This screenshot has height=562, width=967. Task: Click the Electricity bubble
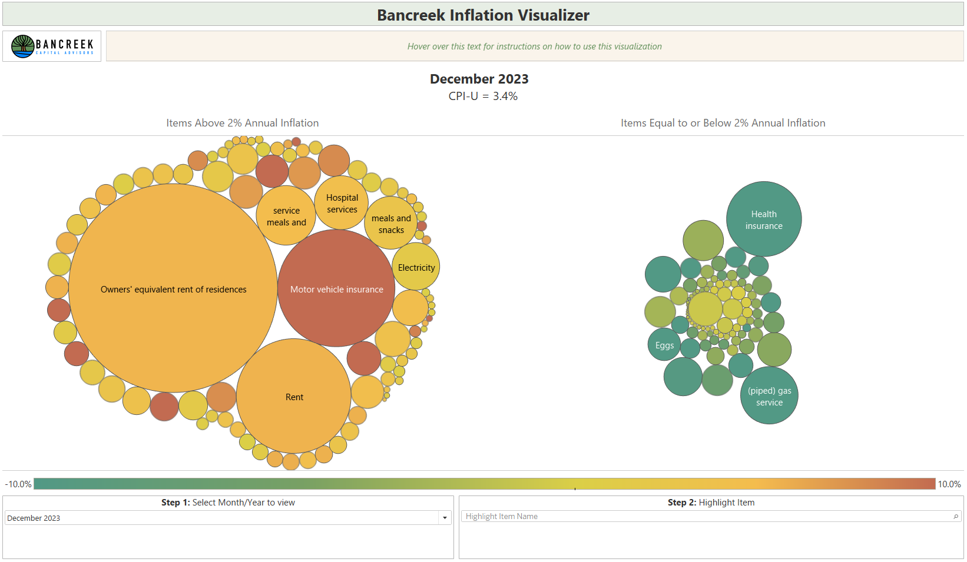tap(416, 267)
